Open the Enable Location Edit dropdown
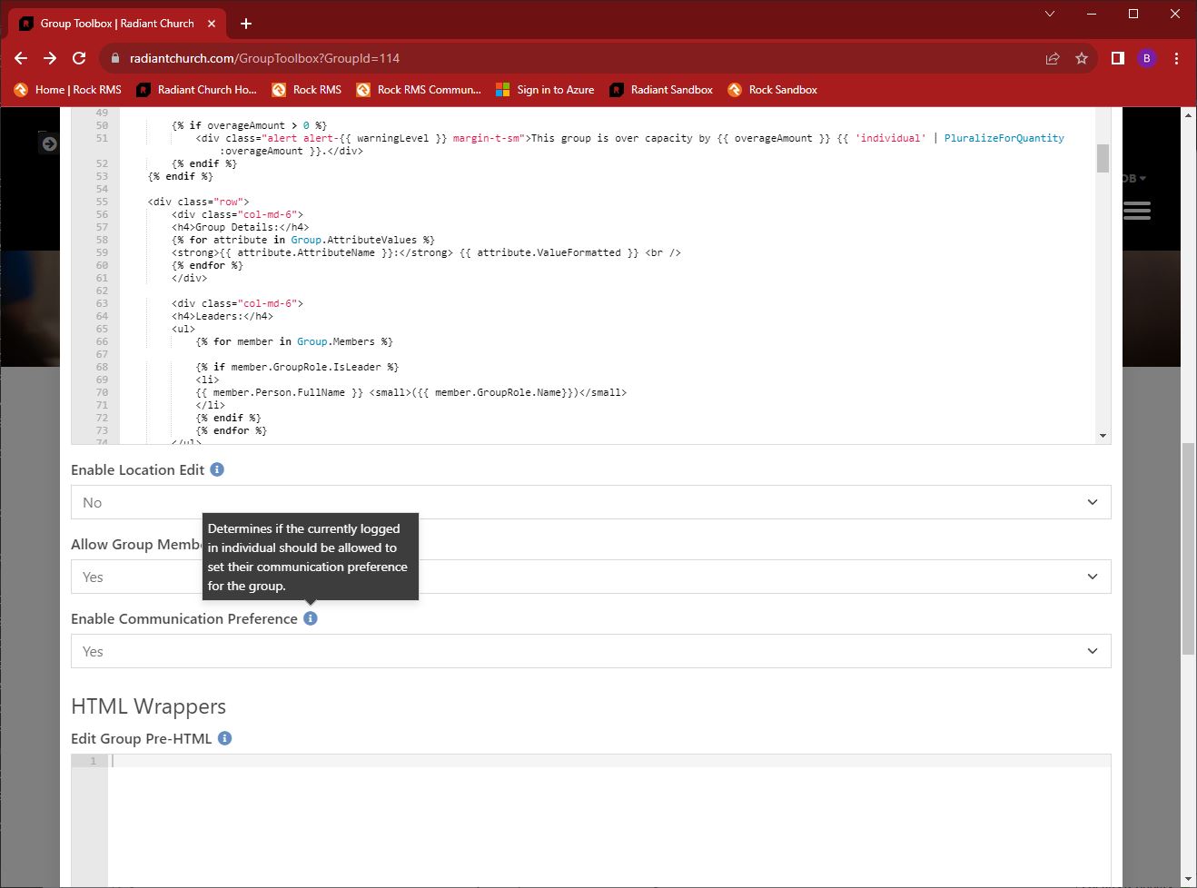Image resolution: width=1197 pixels, height=888 pixels. [590, 502]
